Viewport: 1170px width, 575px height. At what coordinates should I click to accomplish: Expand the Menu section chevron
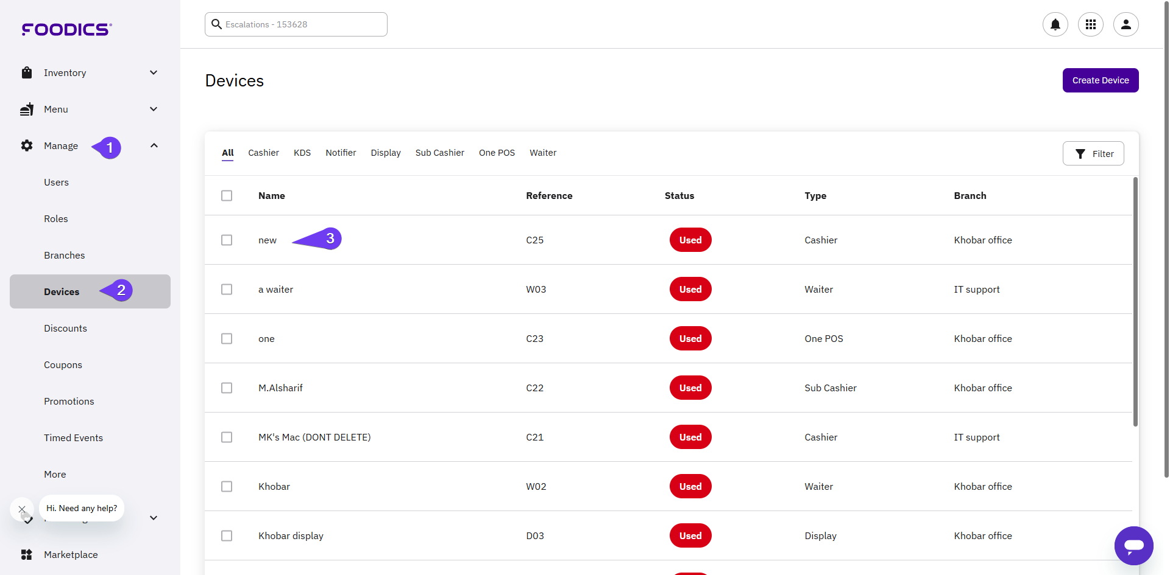click(154, 110)
